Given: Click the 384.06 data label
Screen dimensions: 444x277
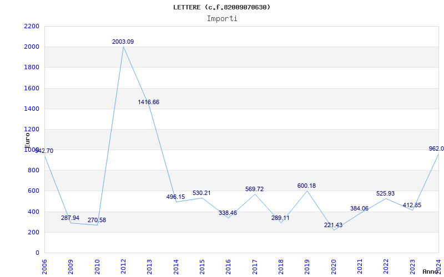Looking at the screenshot, I should coord(359,209).
